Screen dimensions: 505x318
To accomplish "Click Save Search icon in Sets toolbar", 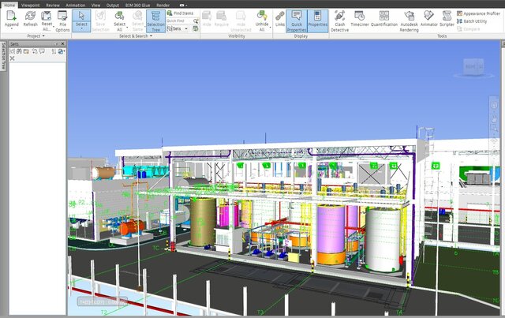I will (19, 51).
